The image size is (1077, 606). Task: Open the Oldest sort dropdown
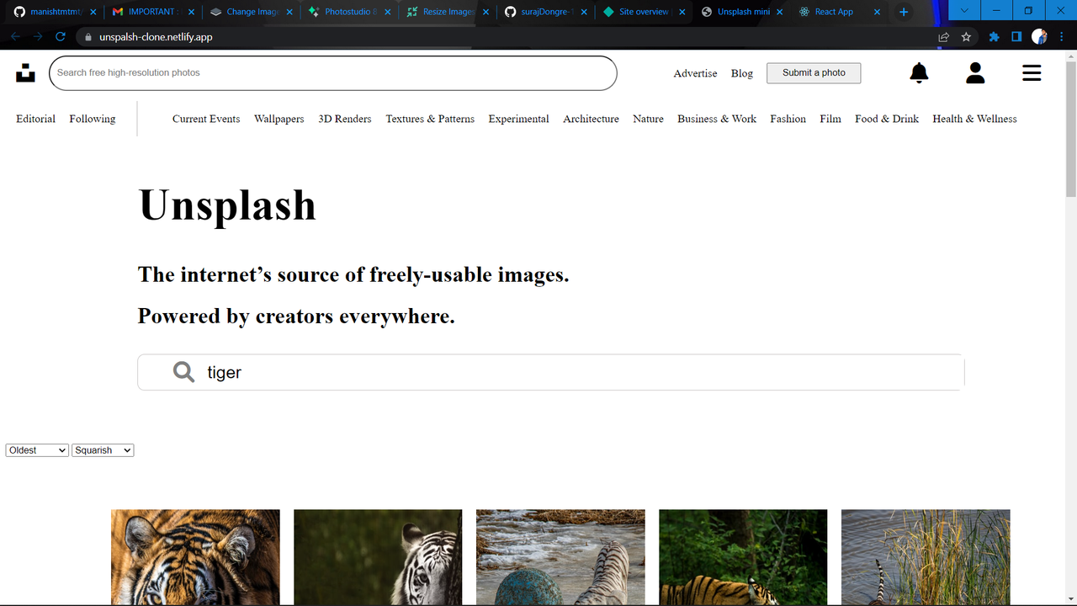coord(36,449)
